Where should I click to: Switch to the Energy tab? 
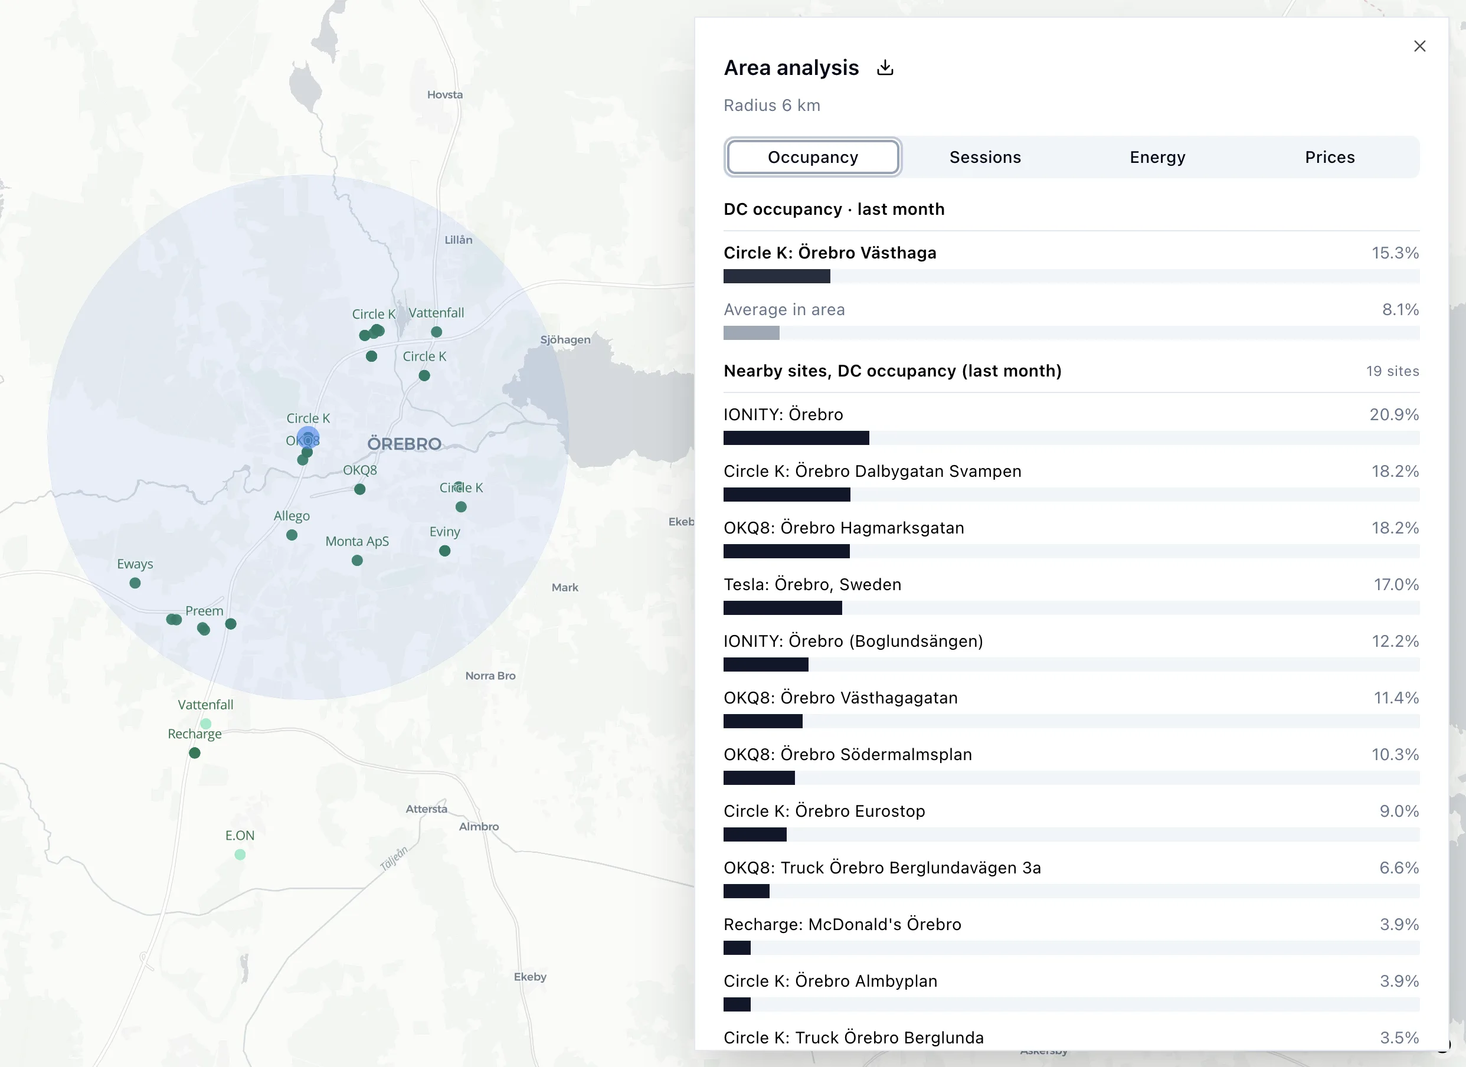tap(1157, 157)
